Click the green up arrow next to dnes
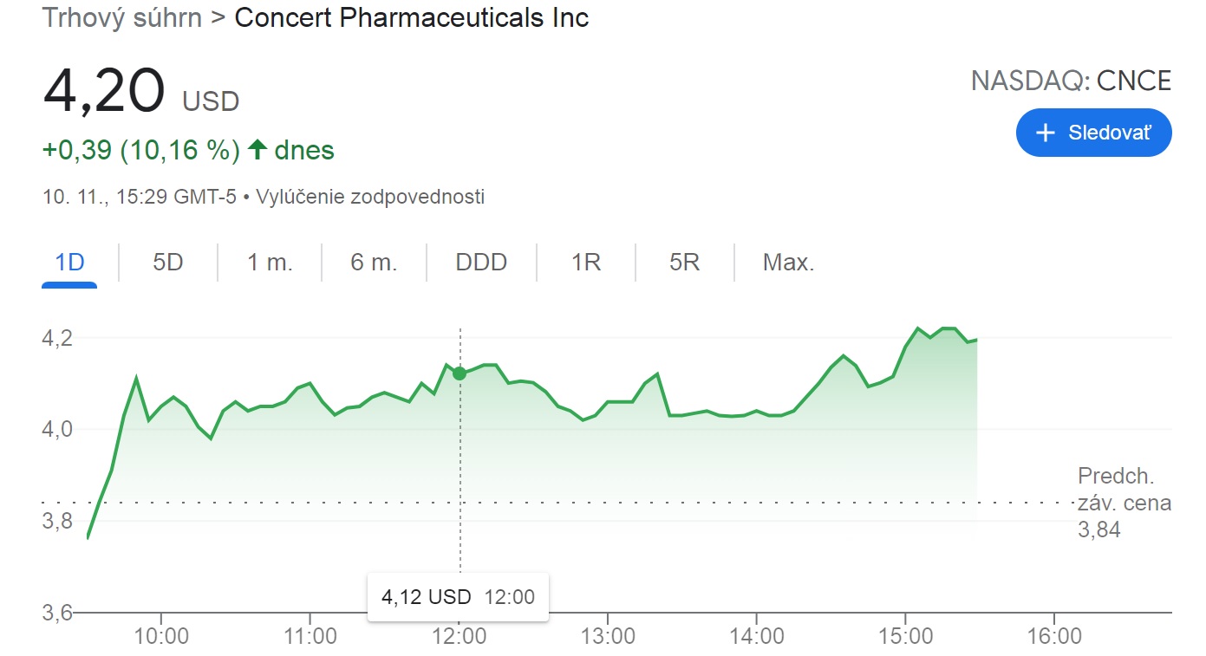Image resolution: width=1206 pixels, height=656 pixels. pos(257,151)
